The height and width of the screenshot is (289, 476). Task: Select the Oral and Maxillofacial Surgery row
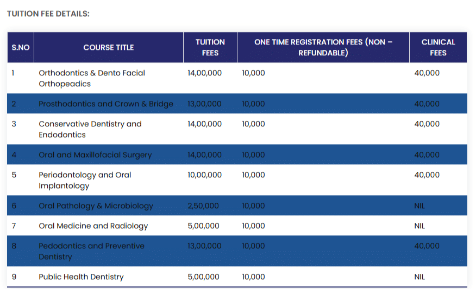pyautogui.click(x=95, y=155)
